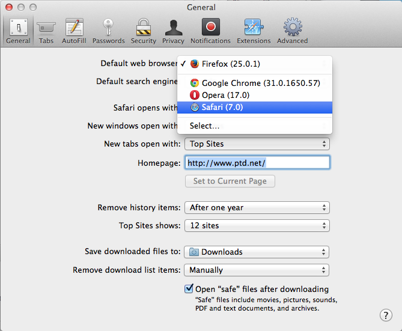Open Advanced preferences gear icon
Image resolution: width=402 pixels, height=331 pixels.
(x=293, y=26)
